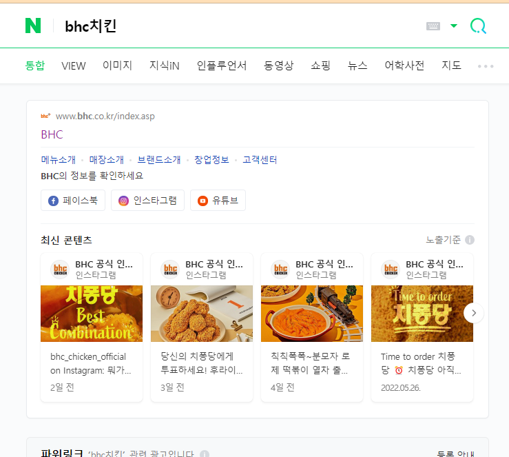Open the bhc_chicken_official on Instagram caption
The width and height of the screenshot is (509, 457).
click(x=90, y=363)
